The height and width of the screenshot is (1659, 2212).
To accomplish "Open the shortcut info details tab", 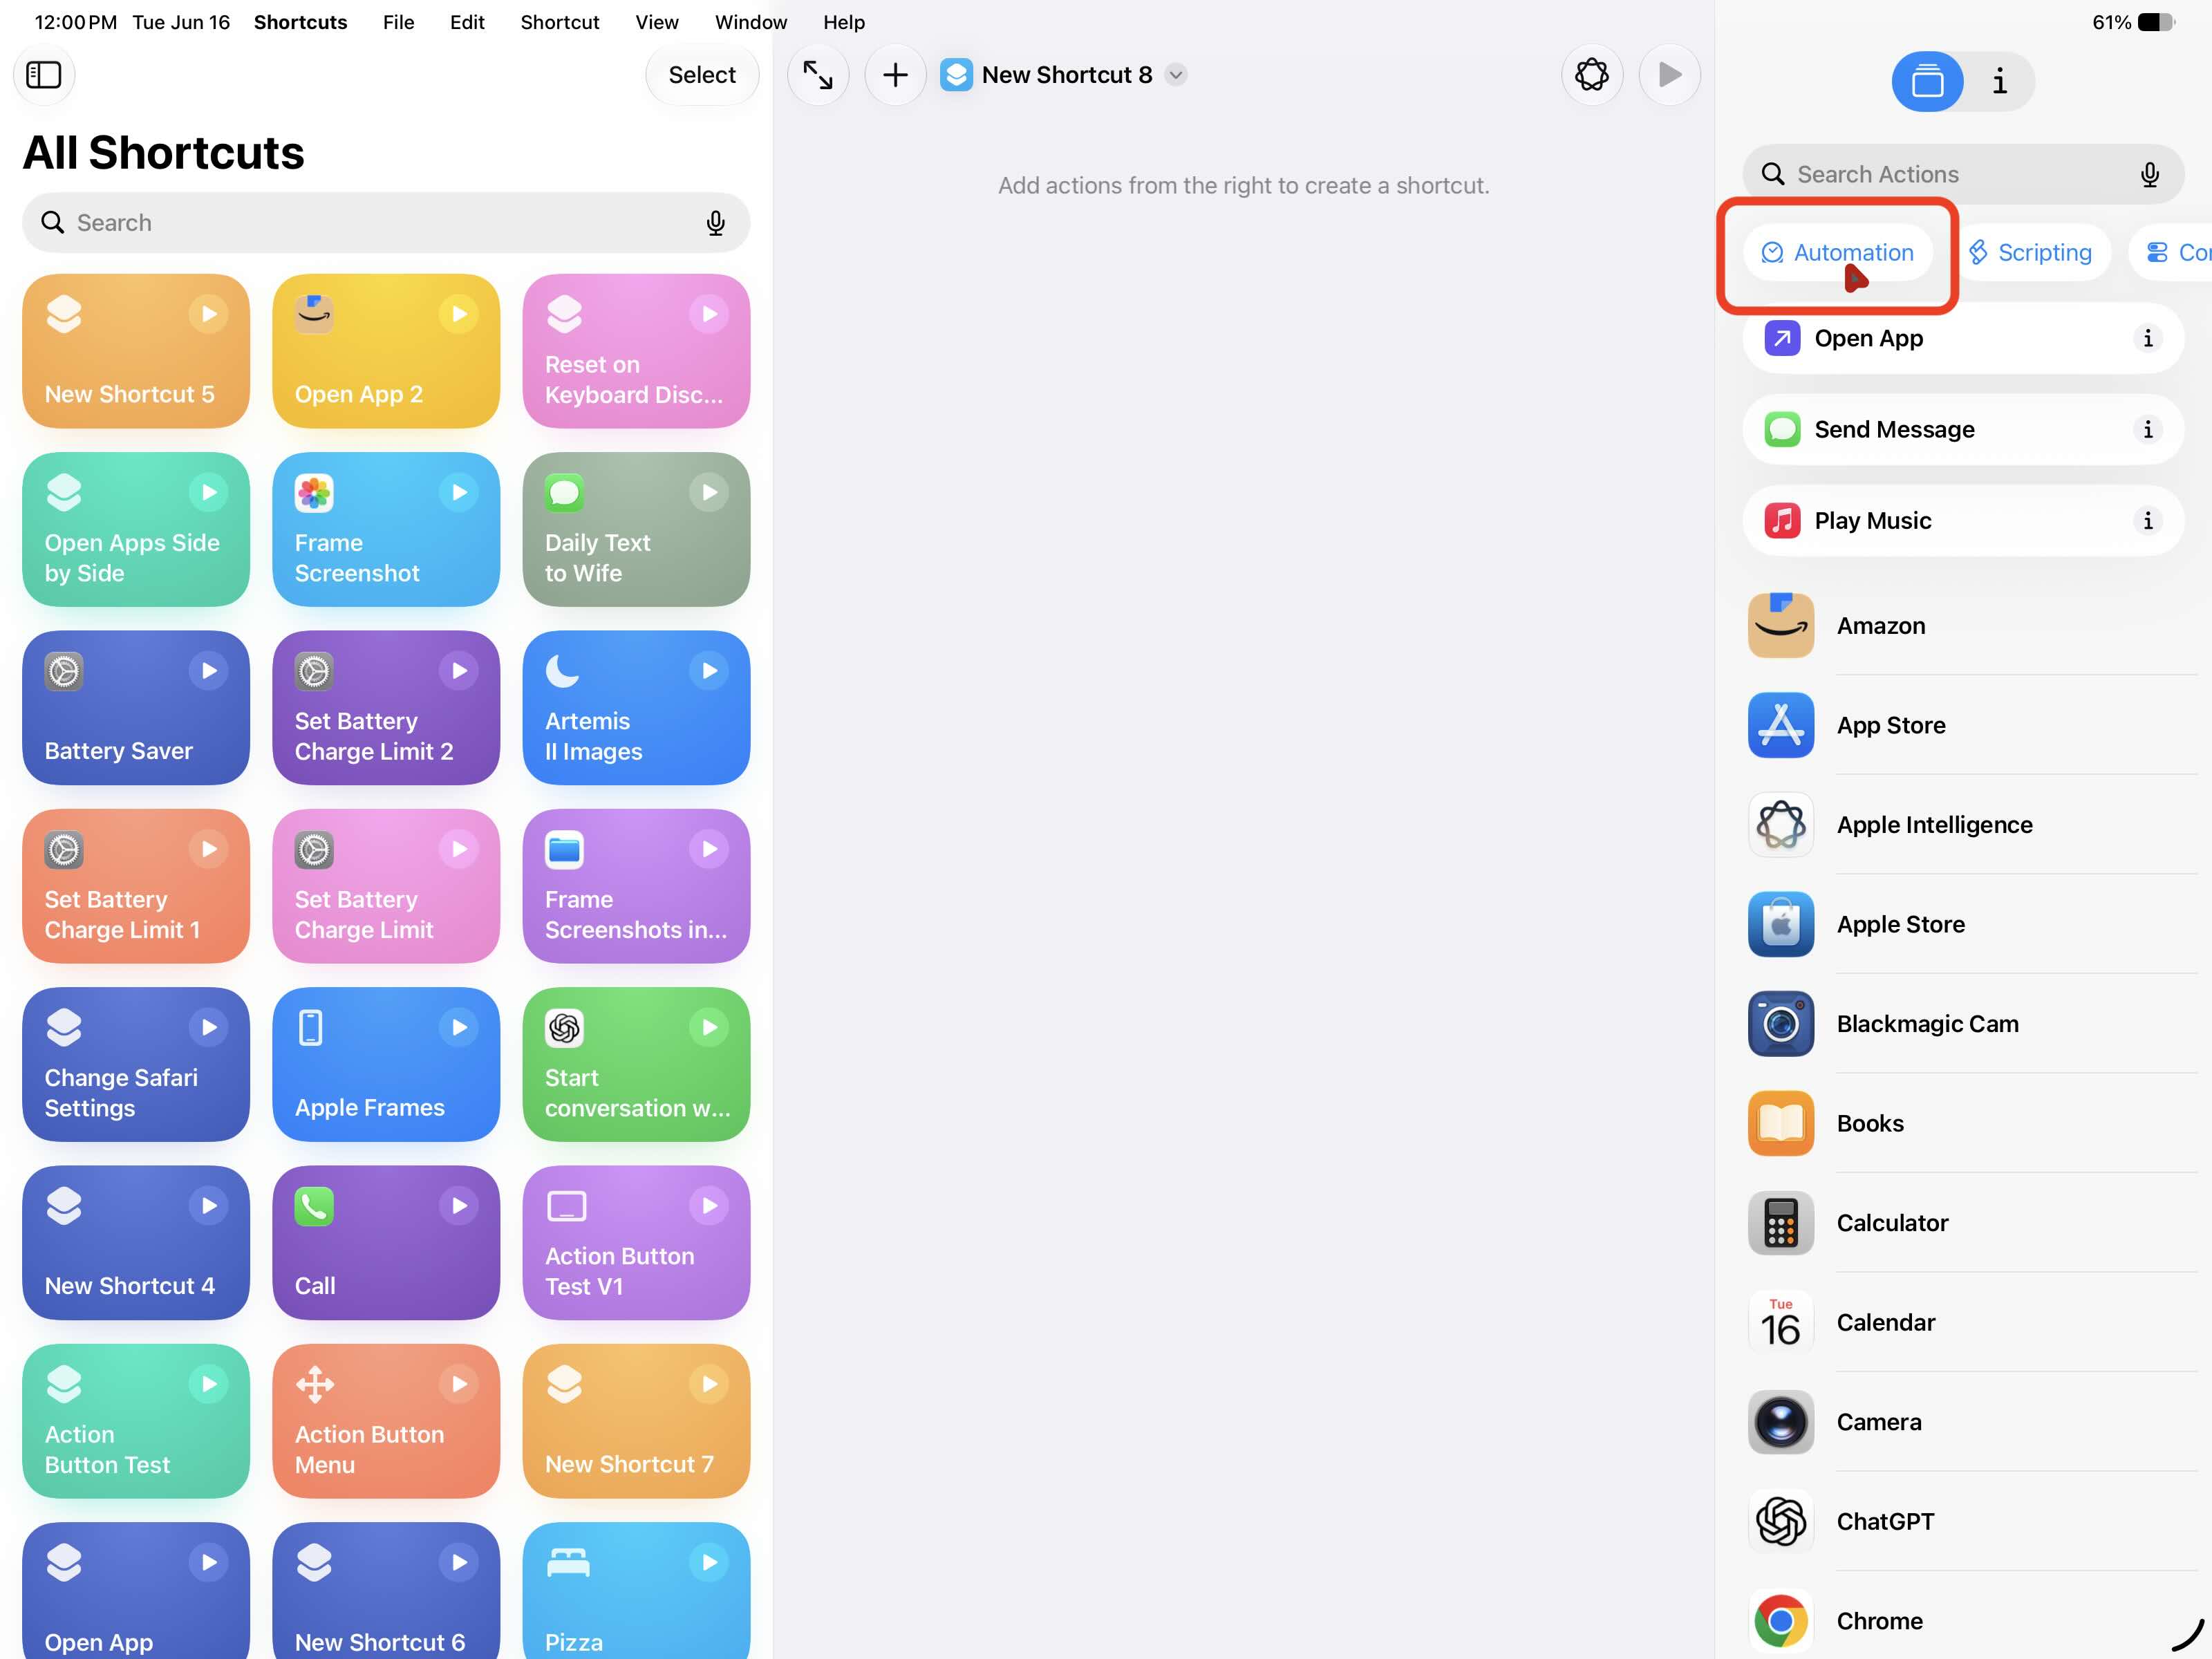I will (x=1999, y=82).
